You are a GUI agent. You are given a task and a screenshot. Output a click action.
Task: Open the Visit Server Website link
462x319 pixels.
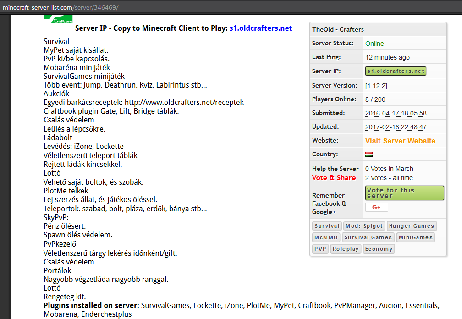point(400,141)
